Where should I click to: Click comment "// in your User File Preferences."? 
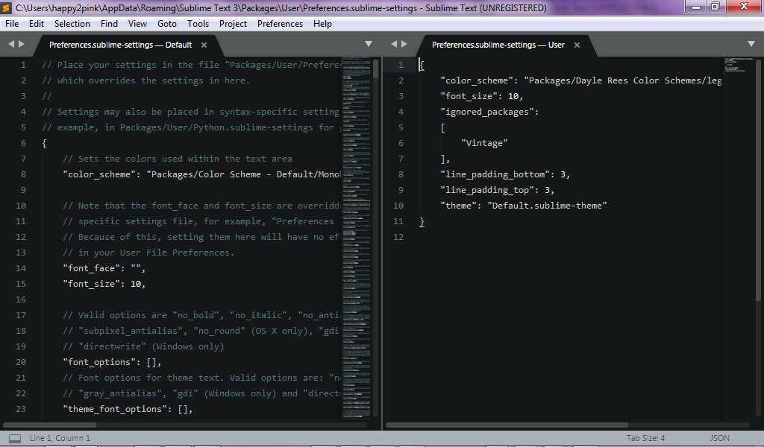(148, 253)
